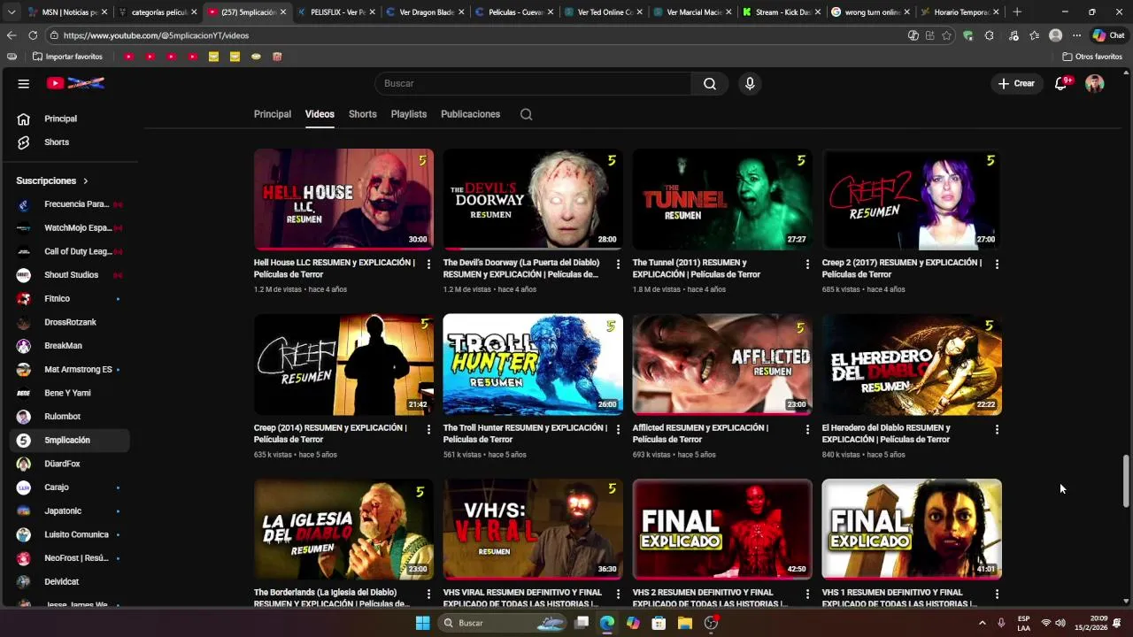The image size is (1133, 637).
Task: Expand the Suscripciones section arrow
Action: click(x=86, y=180)
